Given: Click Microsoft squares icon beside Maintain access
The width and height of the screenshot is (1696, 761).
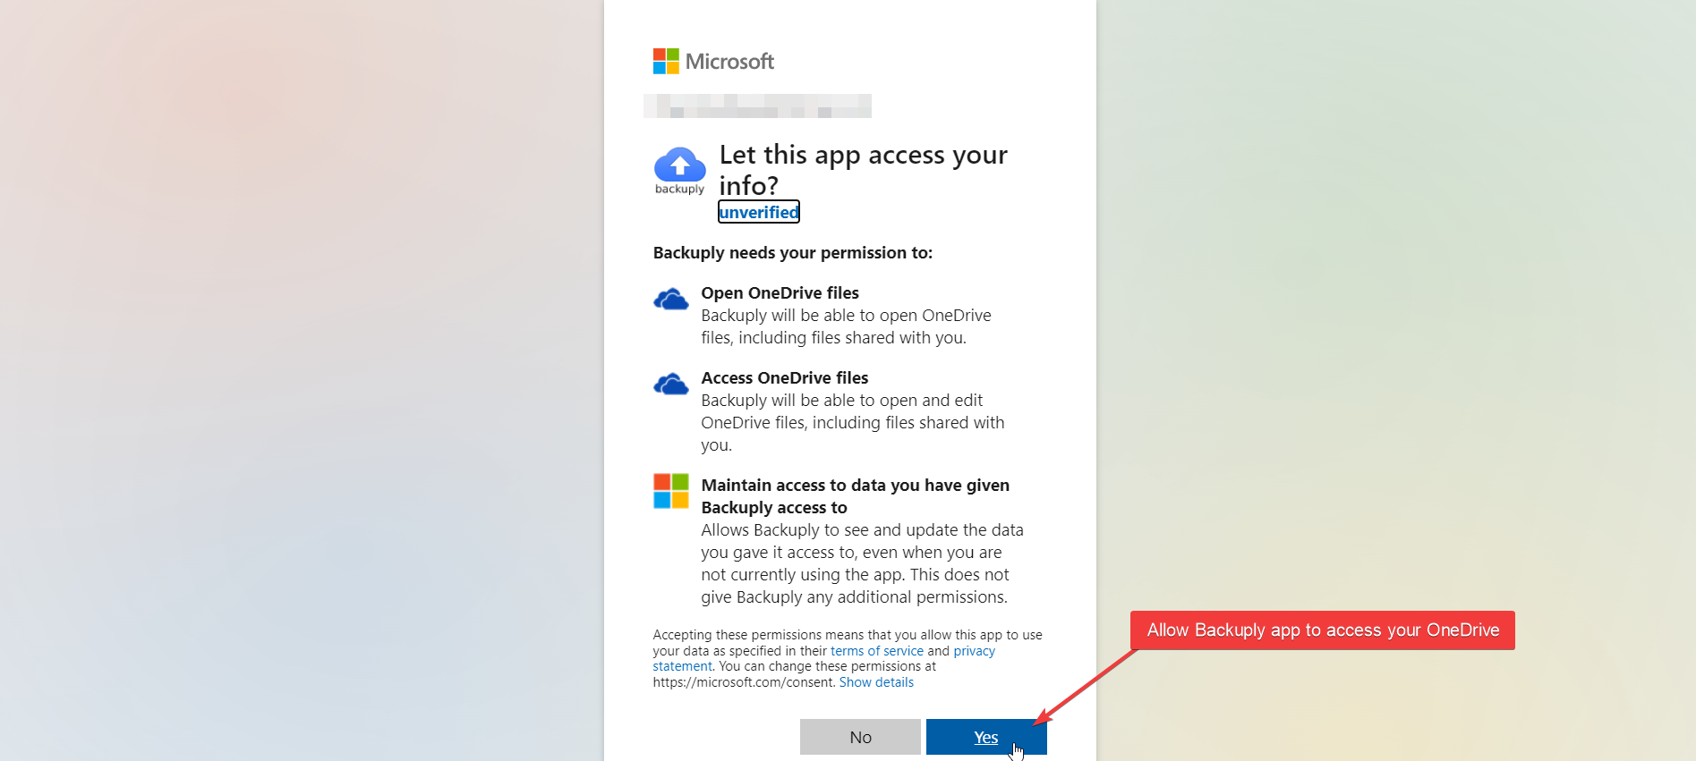Looking at the screenshot, I should click(x=671, y=492).
